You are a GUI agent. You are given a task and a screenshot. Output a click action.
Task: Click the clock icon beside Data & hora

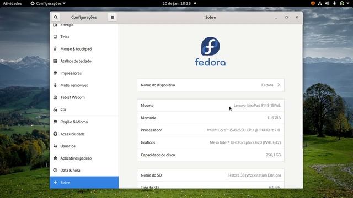55,170
